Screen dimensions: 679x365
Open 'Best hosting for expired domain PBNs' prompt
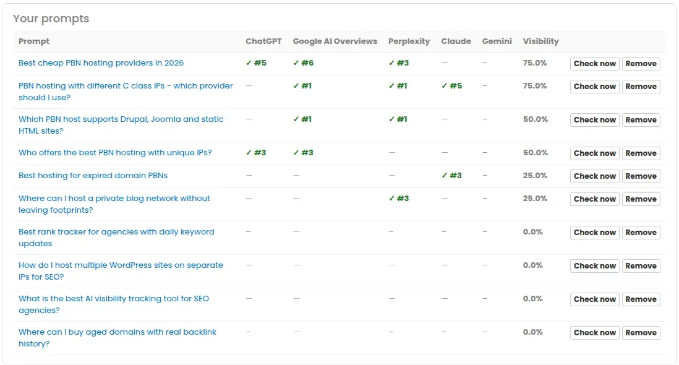pyautogui.click(x=93, y=175)
